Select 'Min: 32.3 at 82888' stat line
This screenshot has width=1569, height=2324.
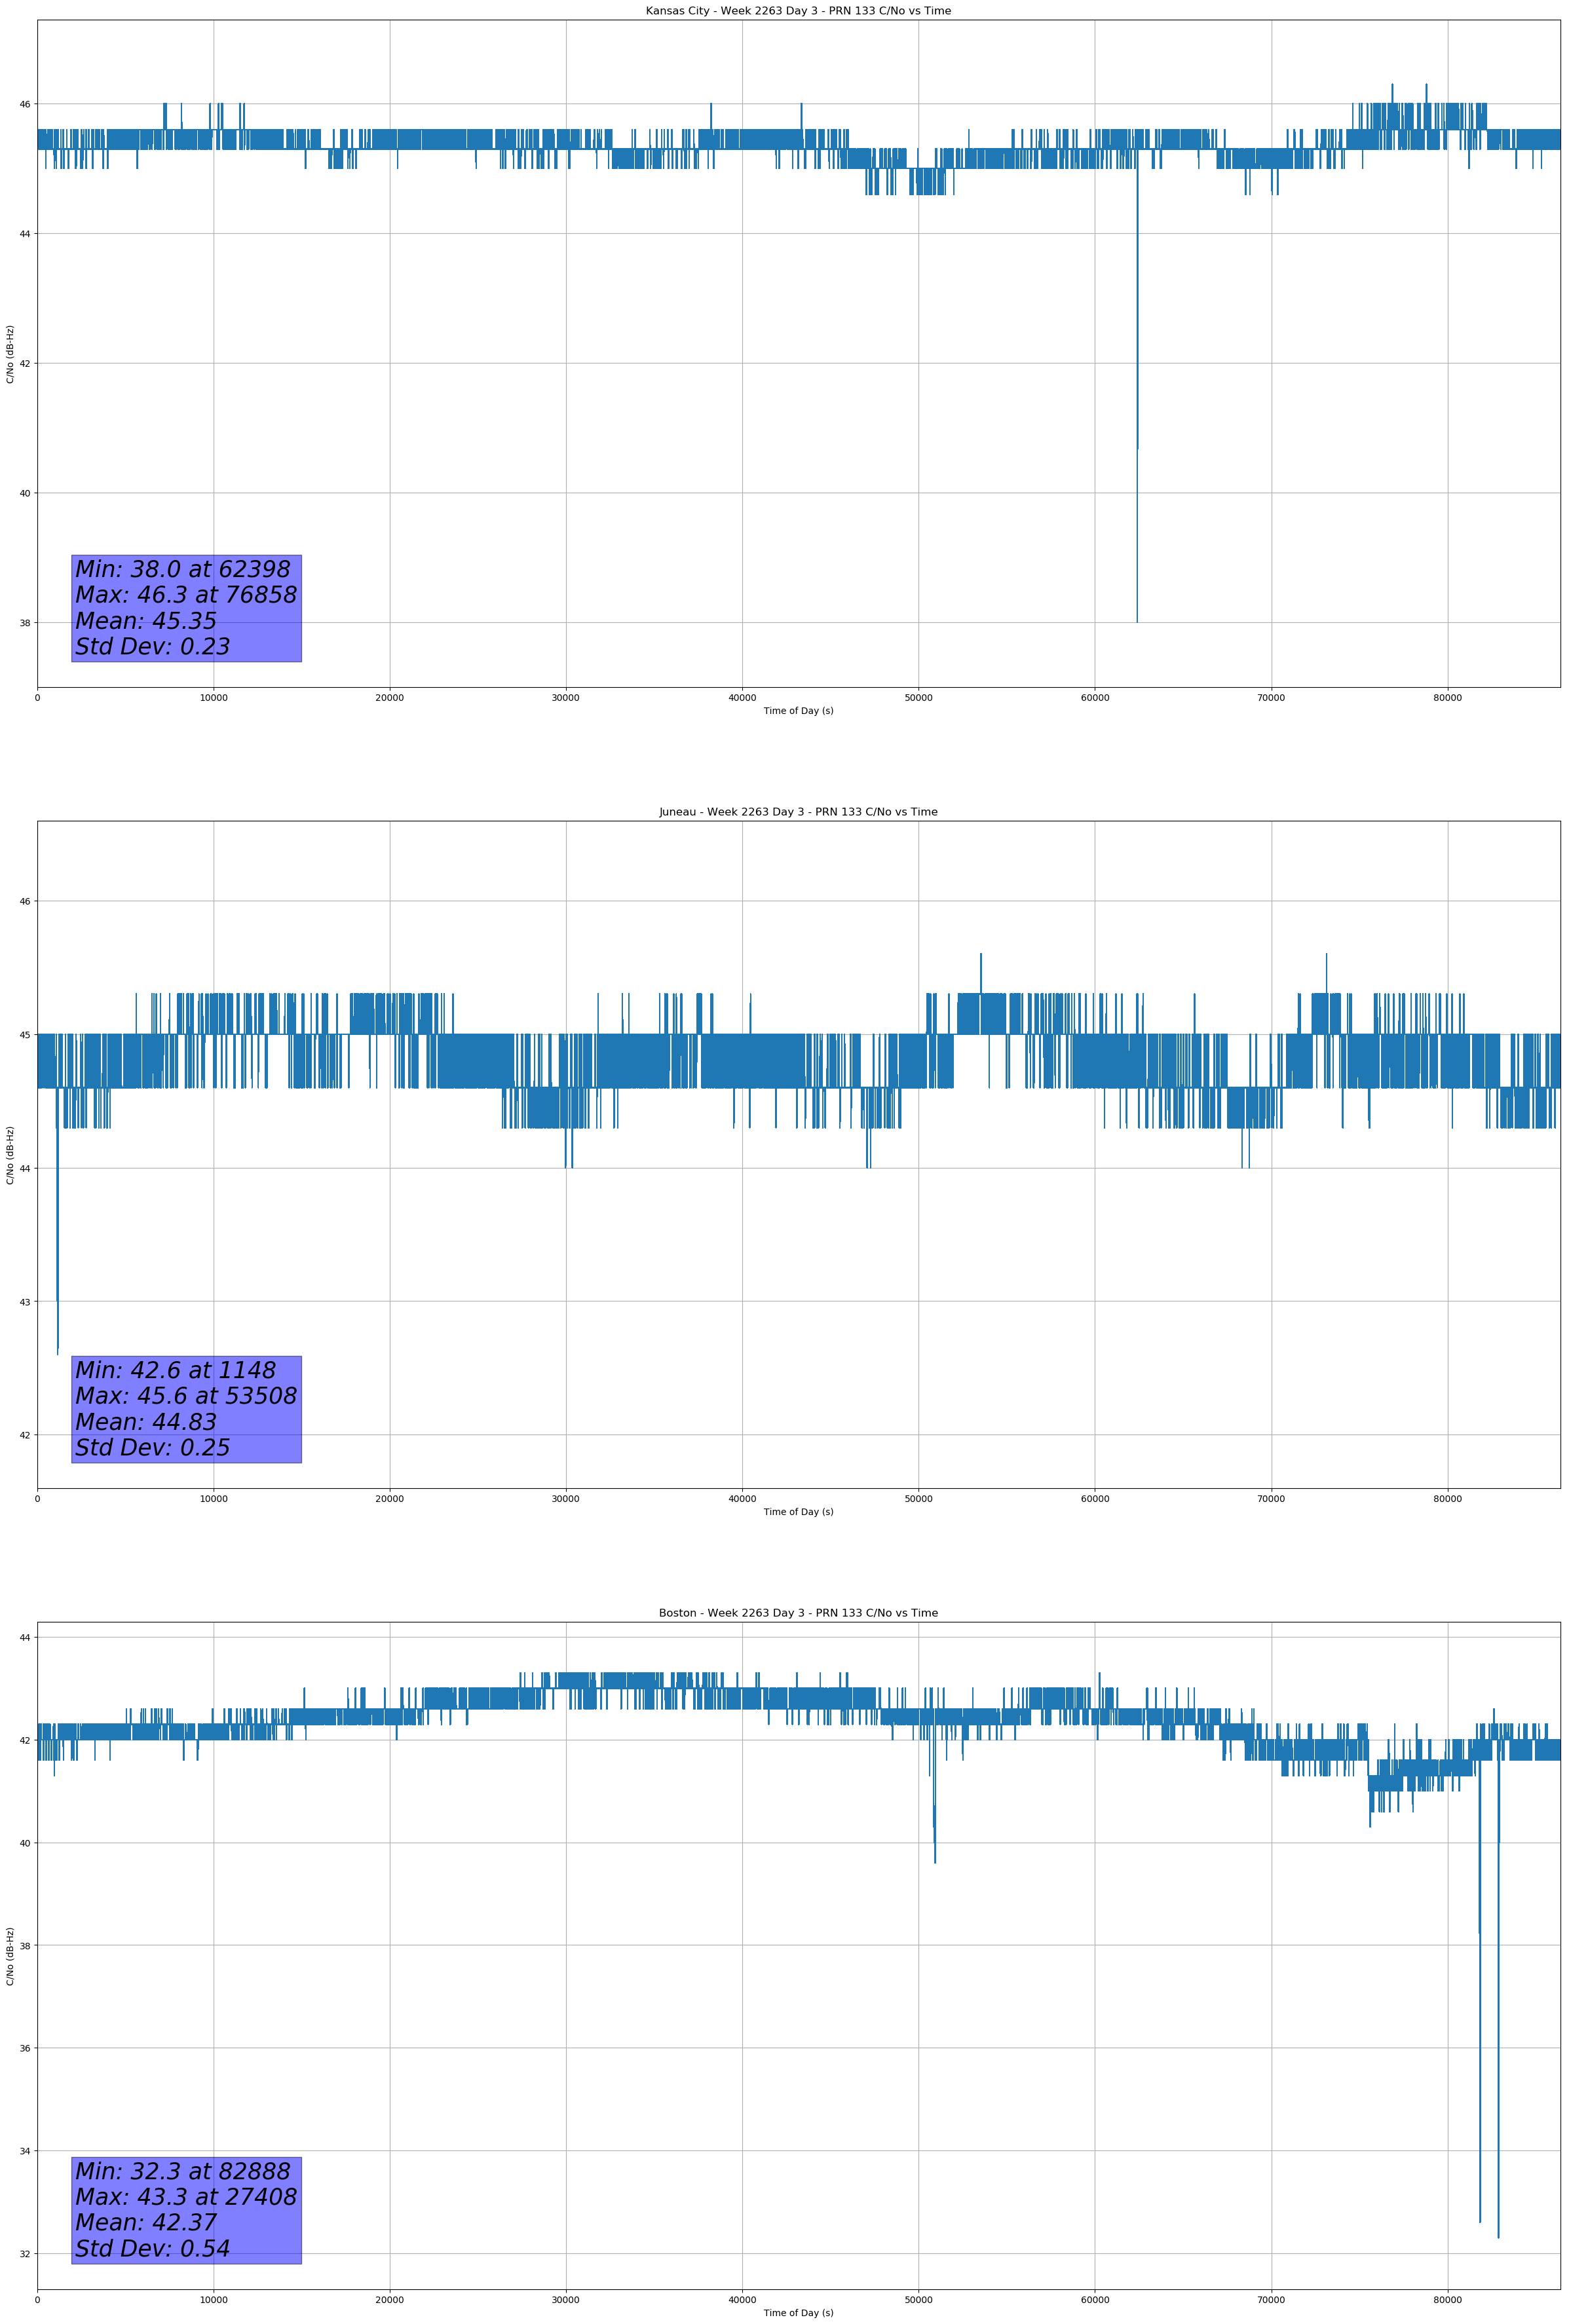click(x=183, y=2171)
